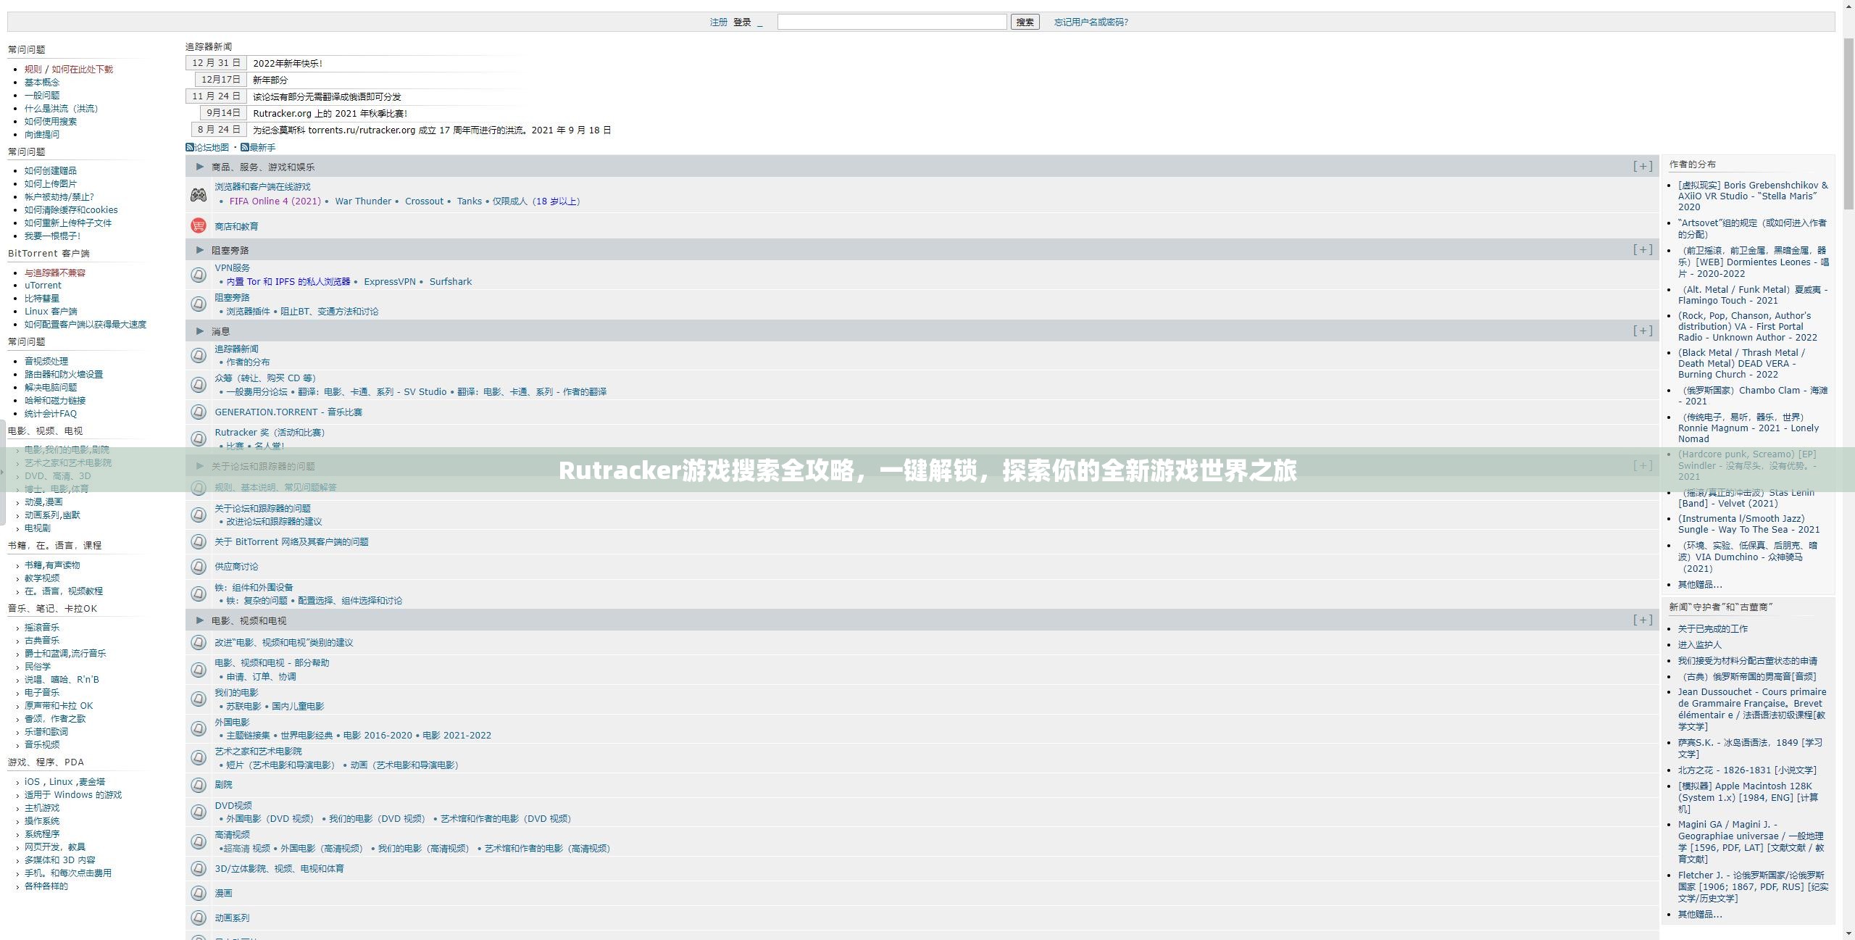Image resolution: width=1855 pixels, height=940 pixels.
Task: Click the top search input field
Action: click(891, 22)
